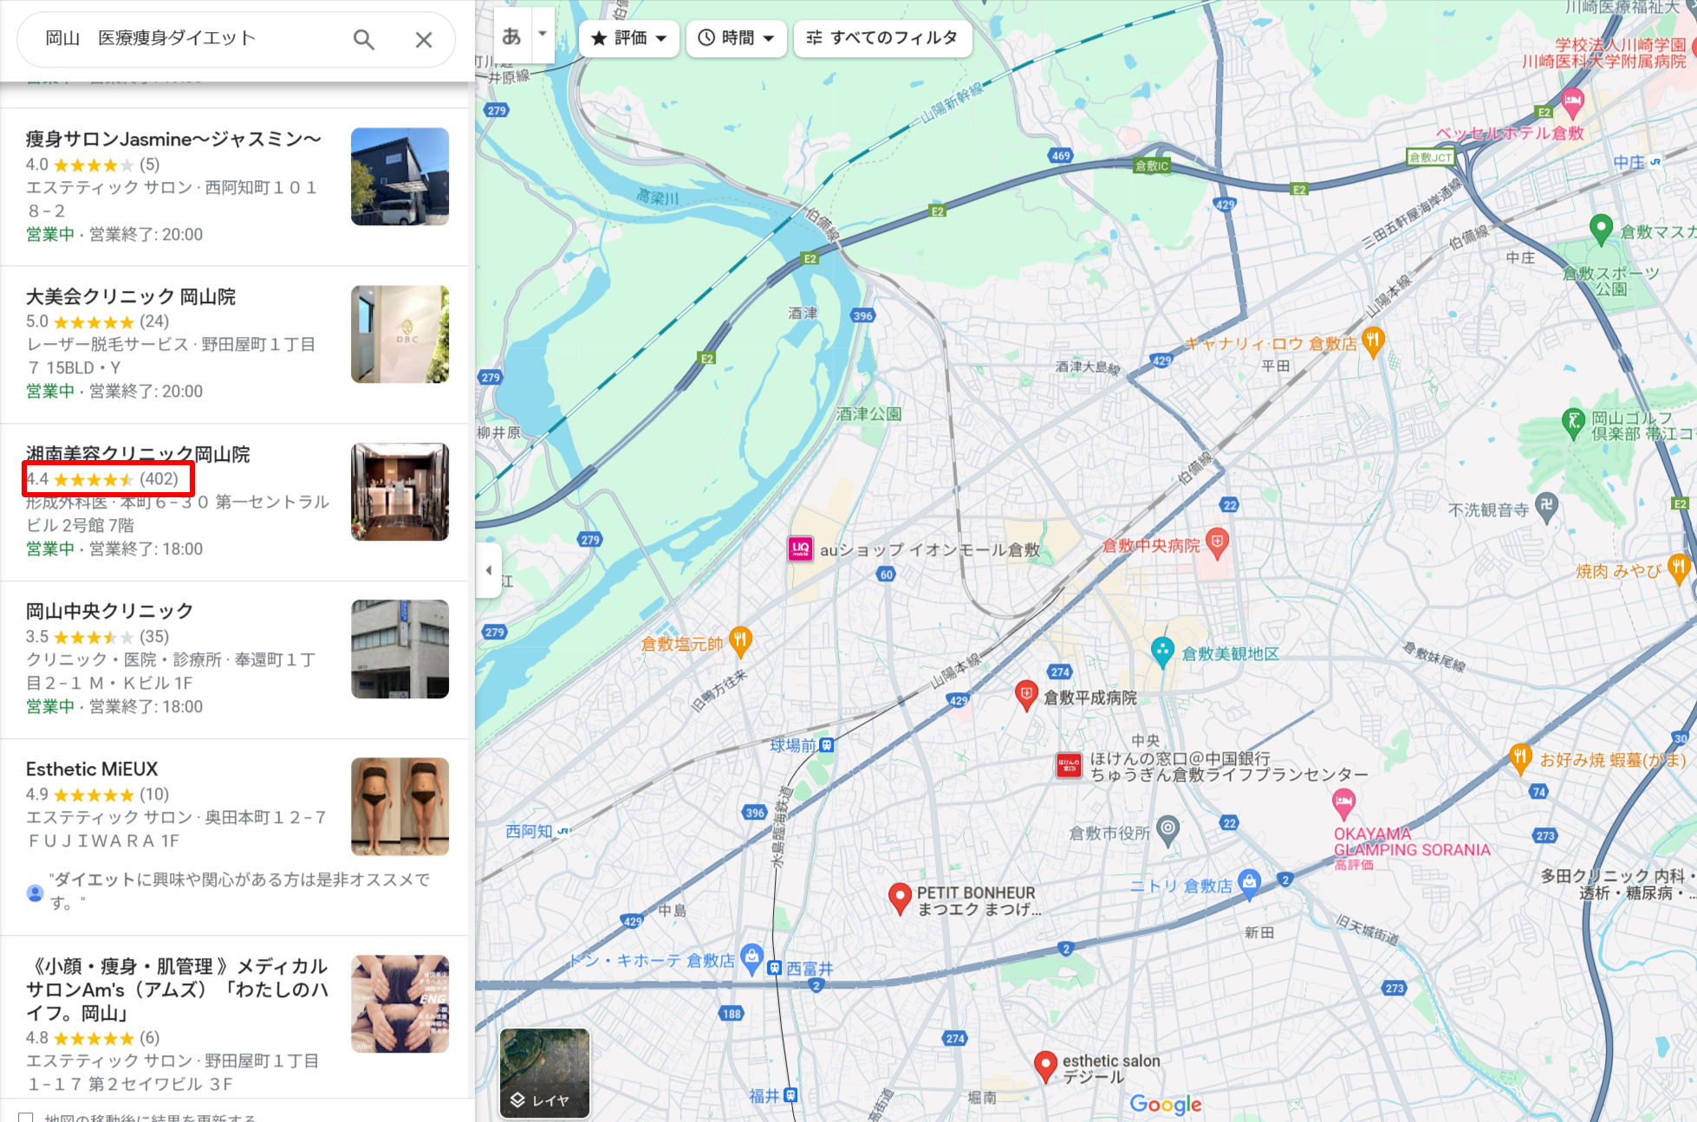
Task: Open 痩身サロンJasmine〜ジャスミン〜 listing
Action: coord(234,186)
